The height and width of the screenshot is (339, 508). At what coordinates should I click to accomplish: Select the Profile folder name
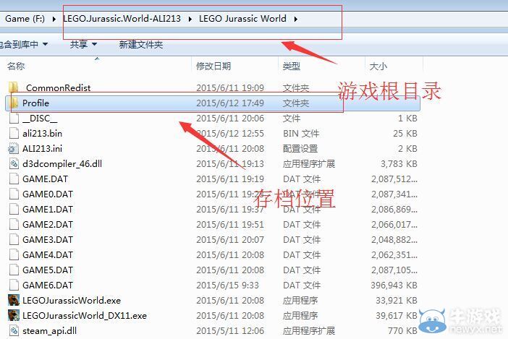click(x=36, y=103)
